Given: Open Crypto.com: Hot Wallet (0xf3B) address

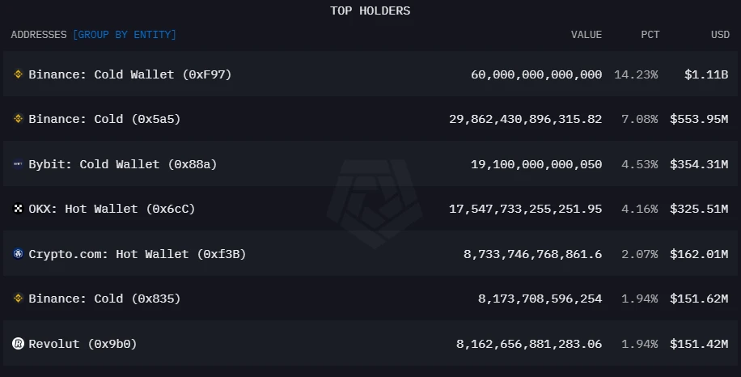Looking at the screenshot, I should click(137, 254).
